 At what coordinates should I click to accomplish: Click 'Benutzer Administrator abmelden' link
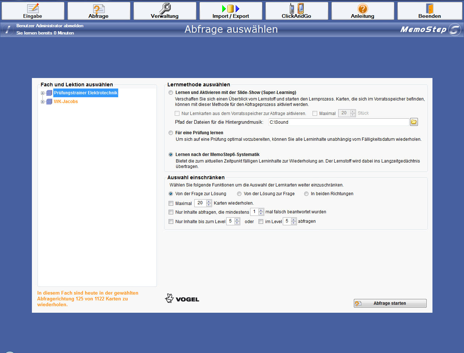tap(50, 26)
